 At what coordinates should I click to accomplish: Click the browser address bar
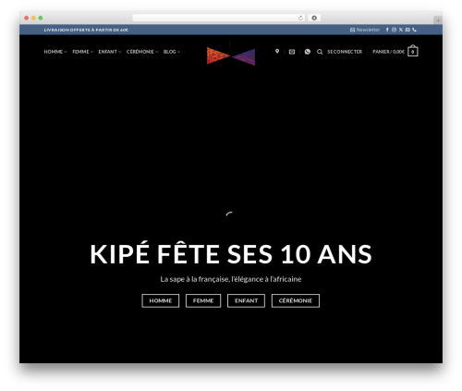point(219,18)
